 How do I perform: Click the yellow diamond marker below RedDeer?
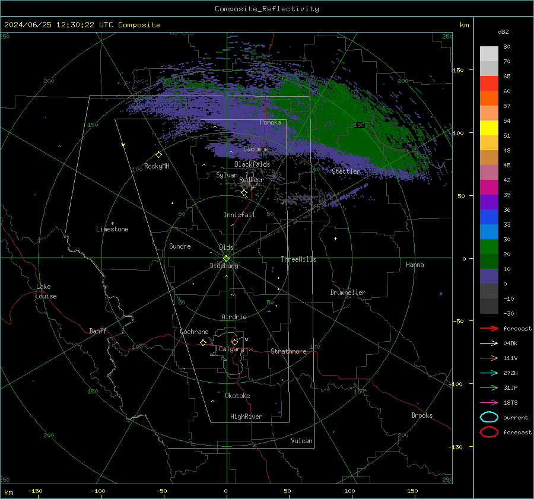click(x=244, y=193)
